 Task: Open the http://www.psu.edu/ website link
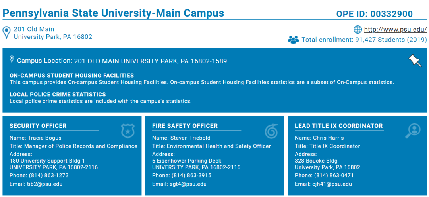(395, 29)
